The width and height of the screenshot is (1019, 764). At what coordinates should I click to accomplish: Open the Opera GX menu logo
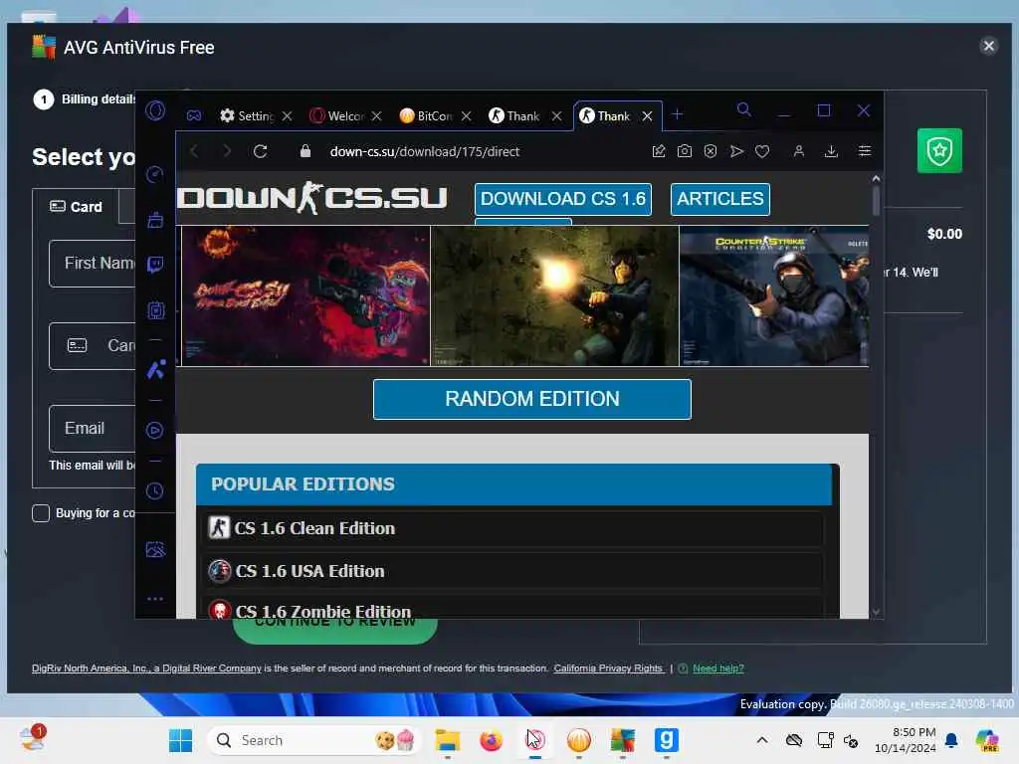(x=155, y=110)
